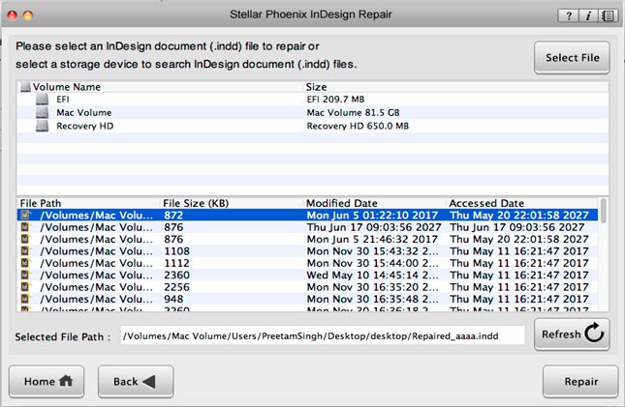Click the info "i" icon
Image resolution: width=625 pixels, height=407 pixels.
click(x=587, y=15)
